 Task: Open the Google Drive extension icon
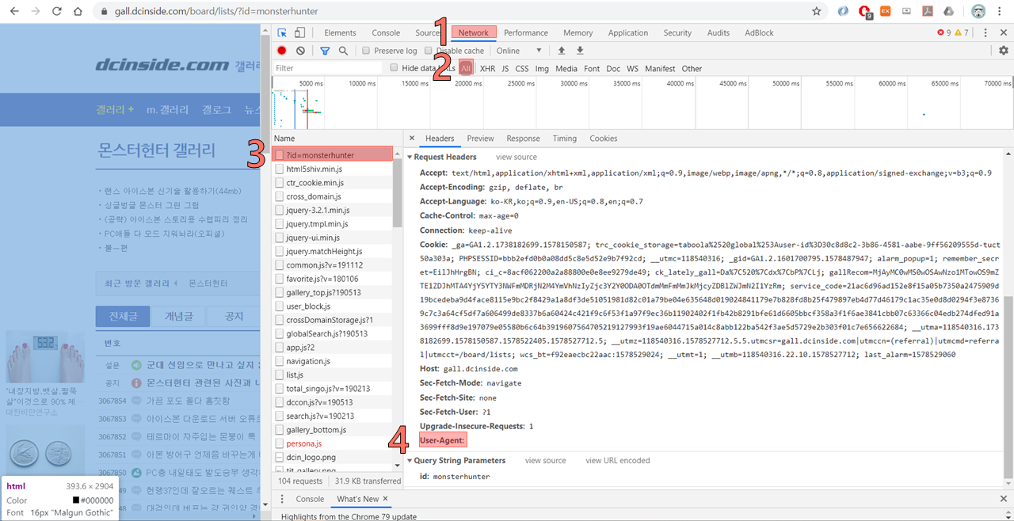click(948, 11)
